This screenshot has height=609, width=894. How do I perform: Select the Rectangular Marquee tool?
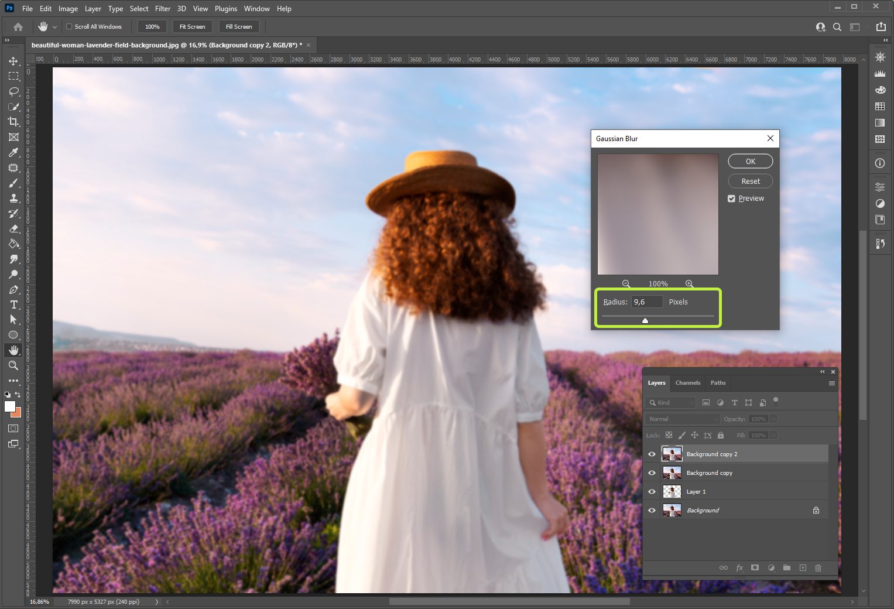coord(13,76)
